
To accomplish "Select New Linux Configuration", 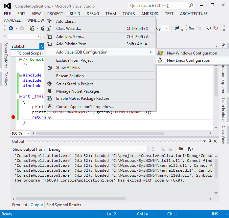I will coord(192,60).
